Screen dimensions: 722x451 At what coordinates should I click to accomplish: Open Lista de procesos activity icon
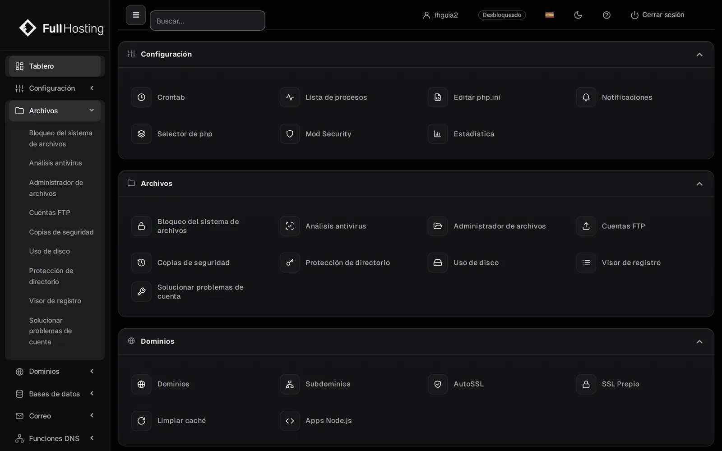coord(290,97)
